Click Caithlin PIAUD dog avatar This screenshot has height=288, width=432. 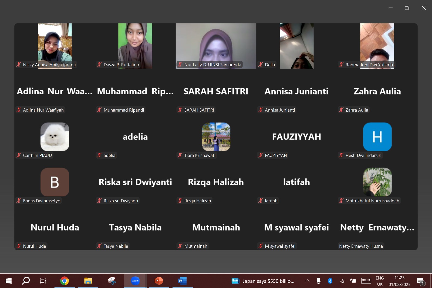tap(55, 137)
